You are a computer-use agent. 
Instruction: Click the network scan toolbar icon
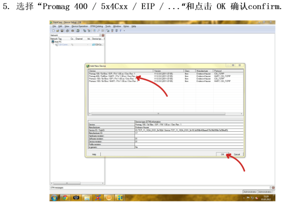(x=94, y=31)
